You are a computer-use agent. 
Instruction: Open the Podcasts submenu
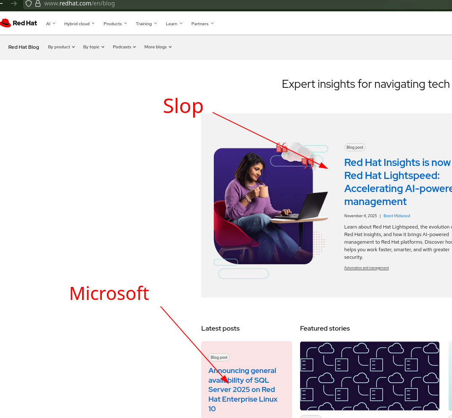(x=124, y=47)
